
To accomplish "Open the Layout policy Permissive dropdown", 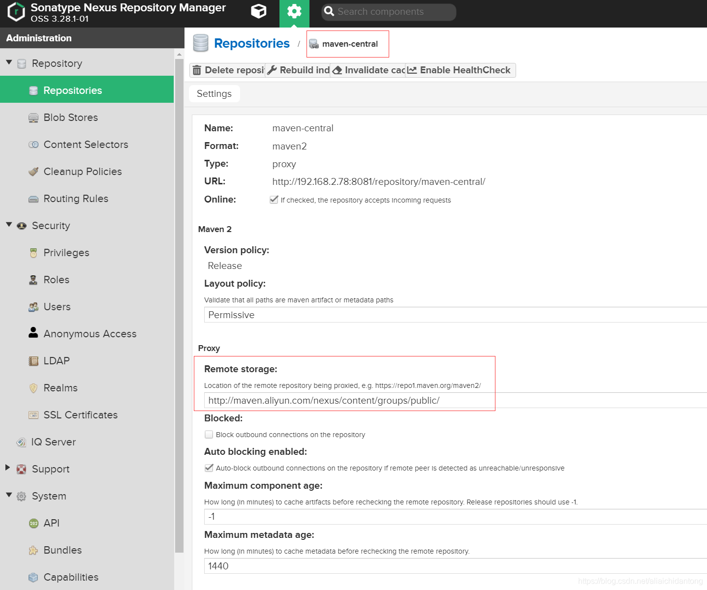I will point(455,315).
